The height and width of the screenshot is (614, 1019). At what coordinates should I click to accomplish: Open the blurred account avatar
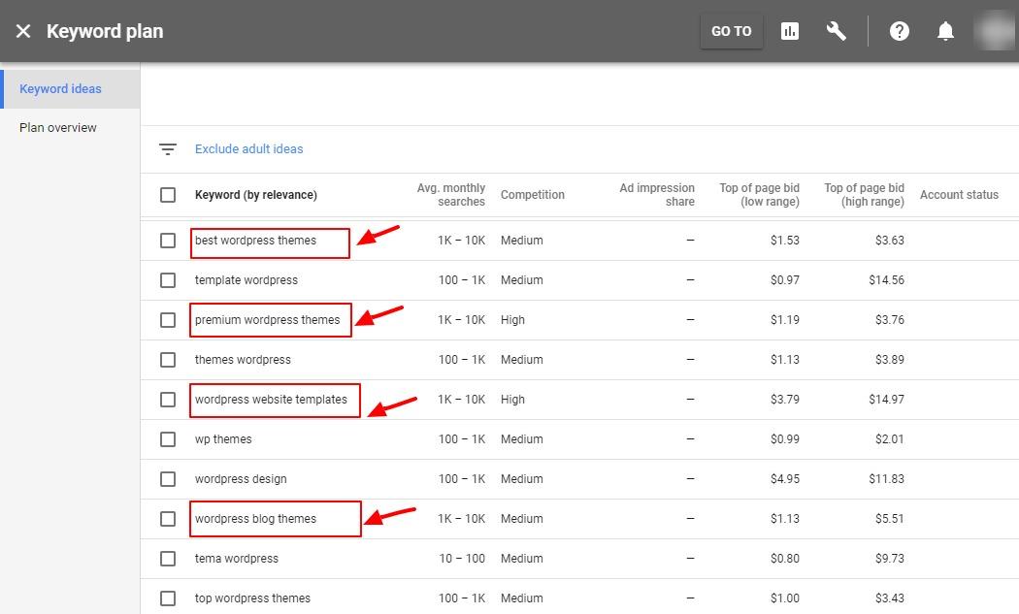click(995, 31)
